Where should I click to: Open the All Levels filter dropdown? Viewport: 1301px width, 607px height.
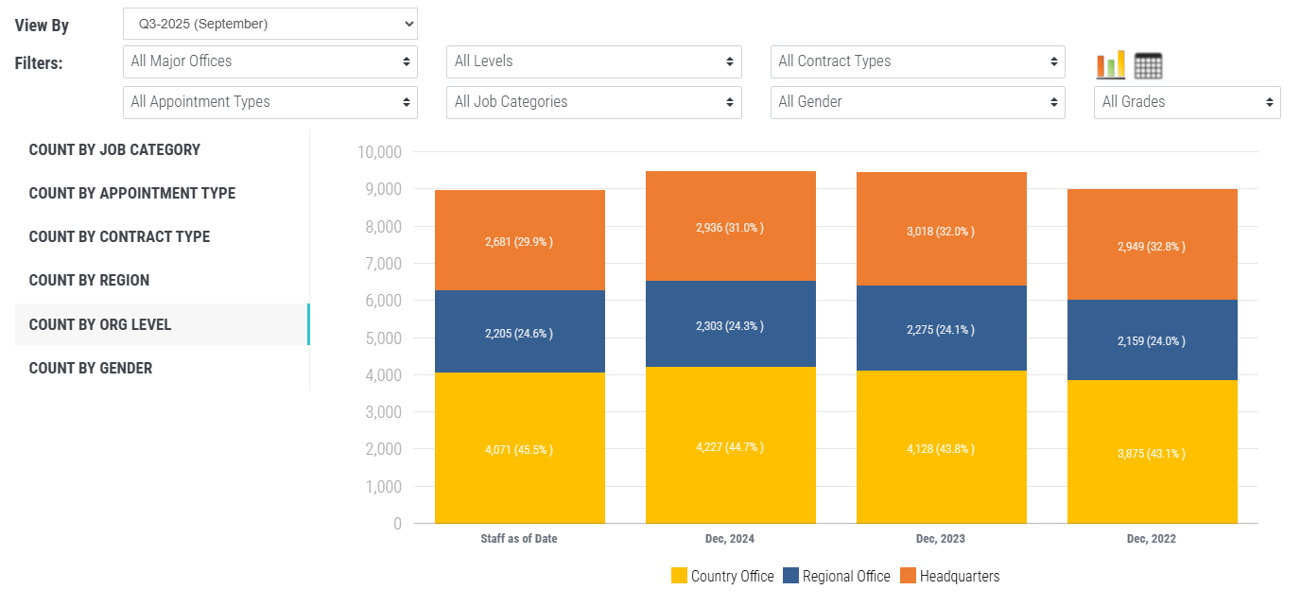[594, 61]
